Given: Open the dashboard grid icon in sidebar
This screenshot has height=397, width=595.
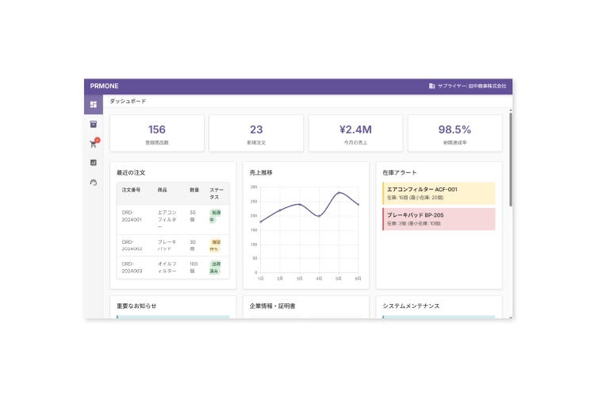Looking at the screenshot, I should 93,104.
